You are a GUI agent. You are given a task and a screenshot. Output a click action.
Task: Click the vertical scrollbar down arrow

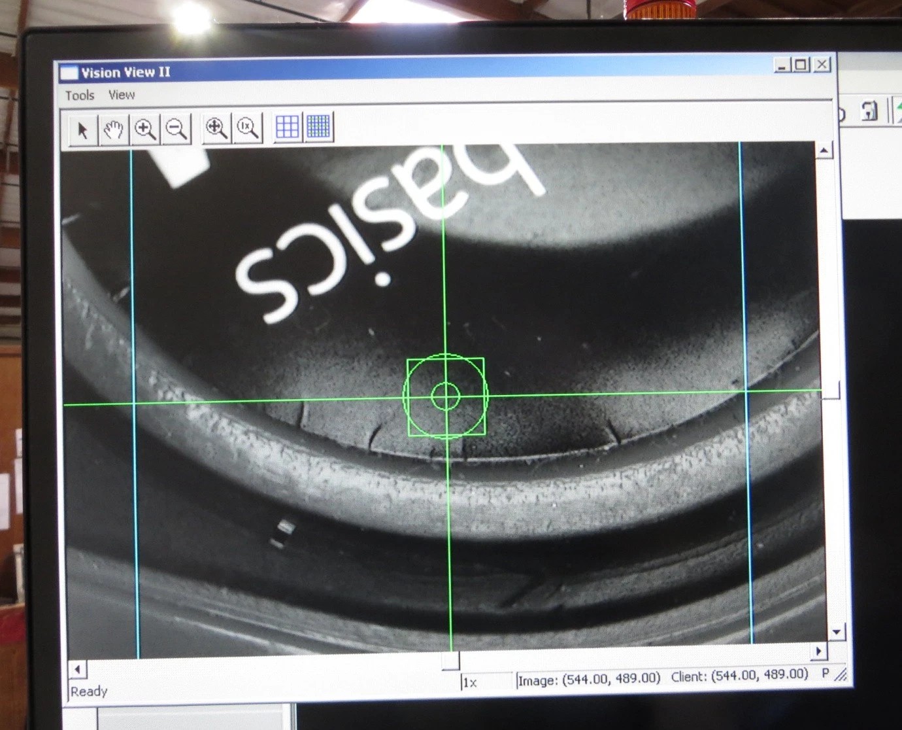tap(836, 632)
